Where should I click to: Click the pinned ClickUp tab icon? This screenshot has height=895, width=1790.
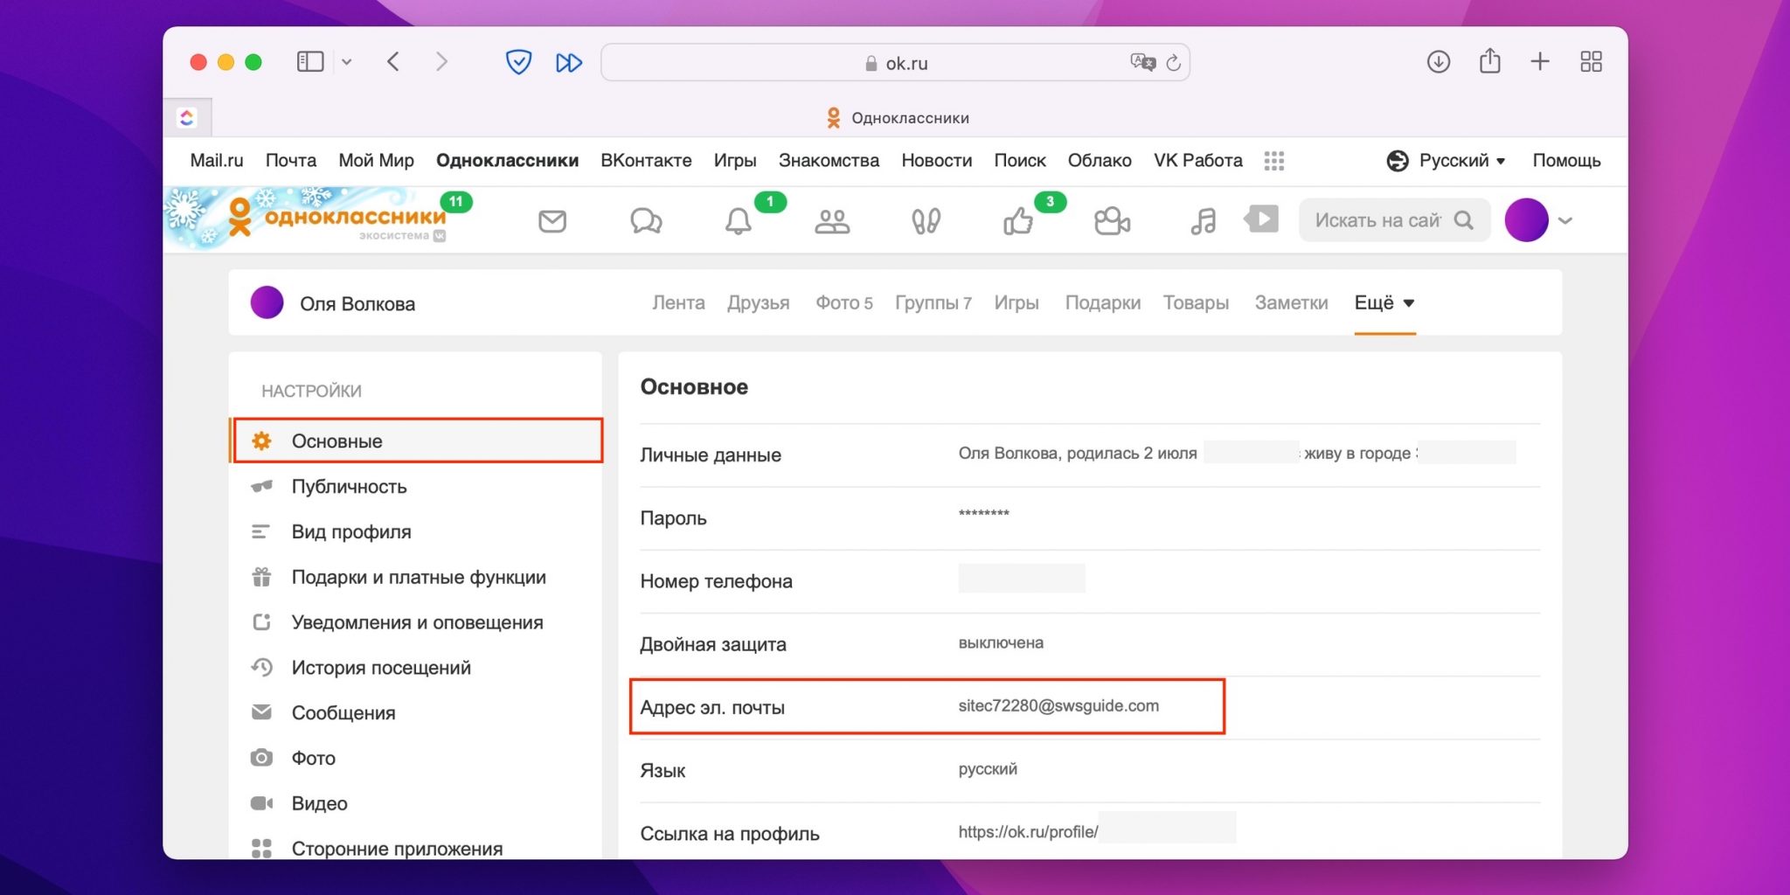[x=187, y=118]
